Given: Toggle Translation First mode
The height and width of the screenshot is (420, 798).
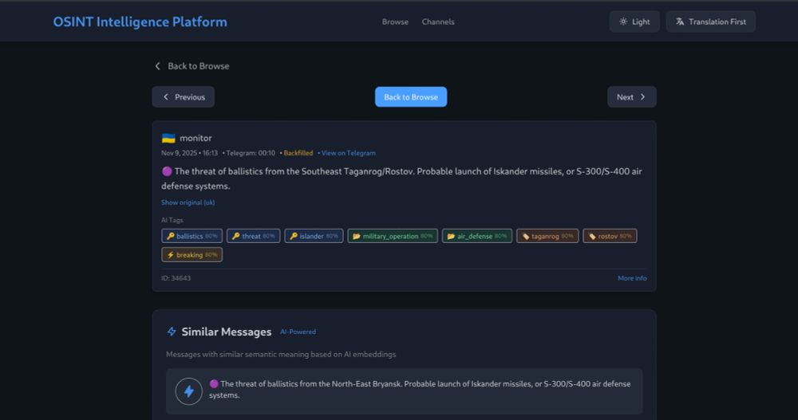Looking at the screenshot, I should 710,22.
